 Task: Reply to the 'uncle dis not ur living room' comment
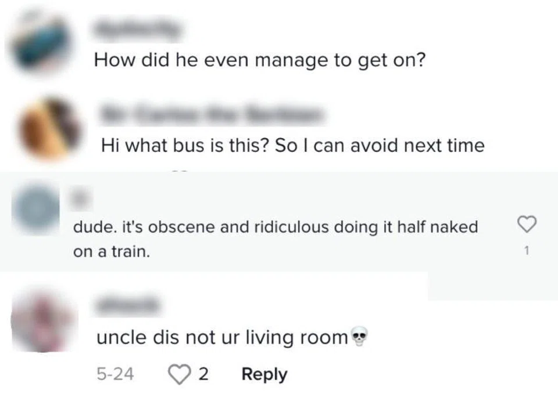[x=264, y=374]
